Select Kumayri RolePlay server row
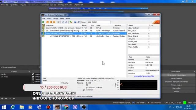Viewport: 196px width, 110px height. tap(84, 28)
